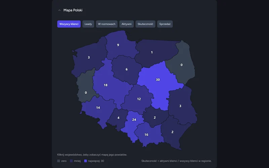Select the map region labeled 24

point(134,120)
